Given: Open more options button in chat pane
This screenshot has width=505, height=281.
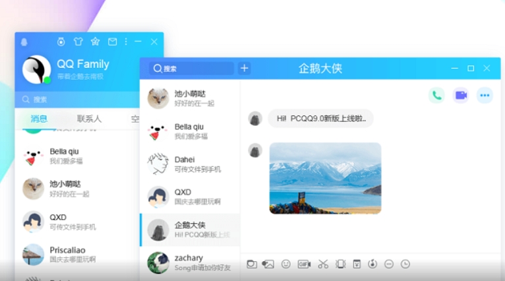Looking at the screenshot, I should coord(485,96).
